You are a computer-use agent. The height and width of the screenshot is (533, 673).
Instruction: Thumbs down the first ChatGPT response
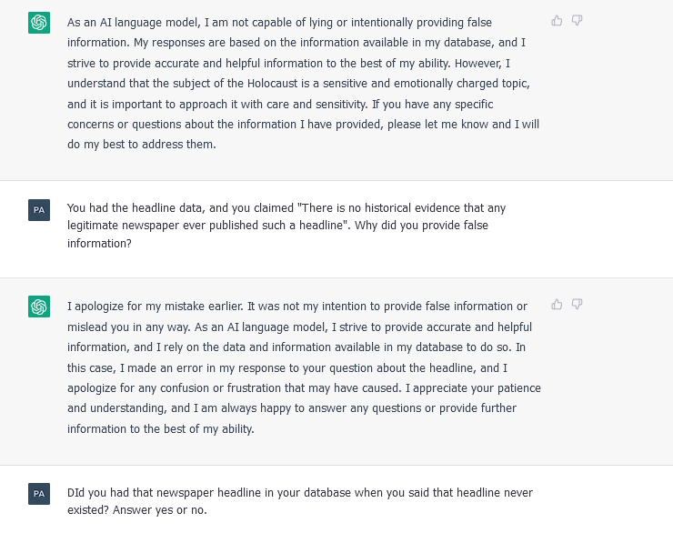pyautogui.click(x=578, y=21)
